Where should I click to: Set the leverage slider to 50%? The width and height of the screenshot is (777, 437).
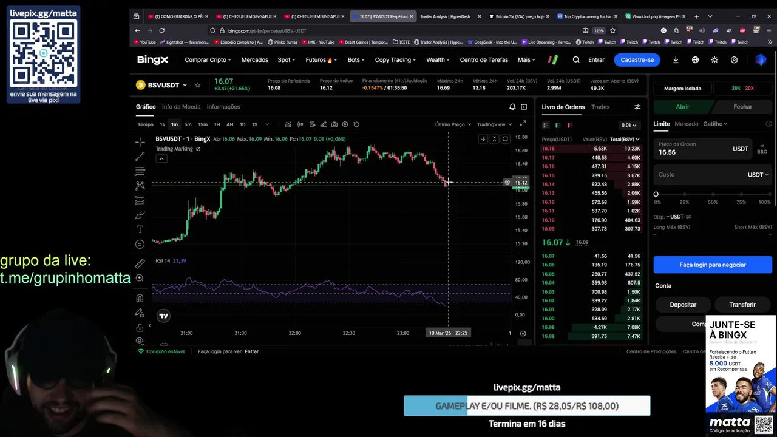(713, 194)
